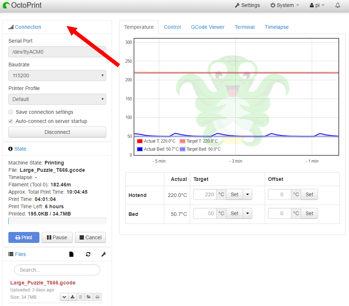
Task: Refresh the file list
Action: [x=88, y=254]
